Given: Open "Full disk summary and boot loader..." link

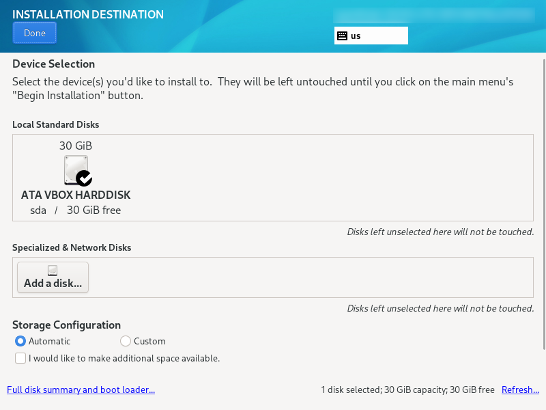Looking at the screenshot, I should point(81,390).
